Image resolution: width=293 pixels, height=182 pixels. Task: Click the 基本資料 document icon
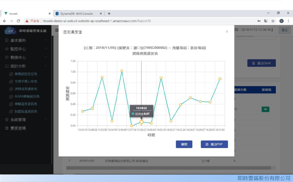[x=7, y=40]
